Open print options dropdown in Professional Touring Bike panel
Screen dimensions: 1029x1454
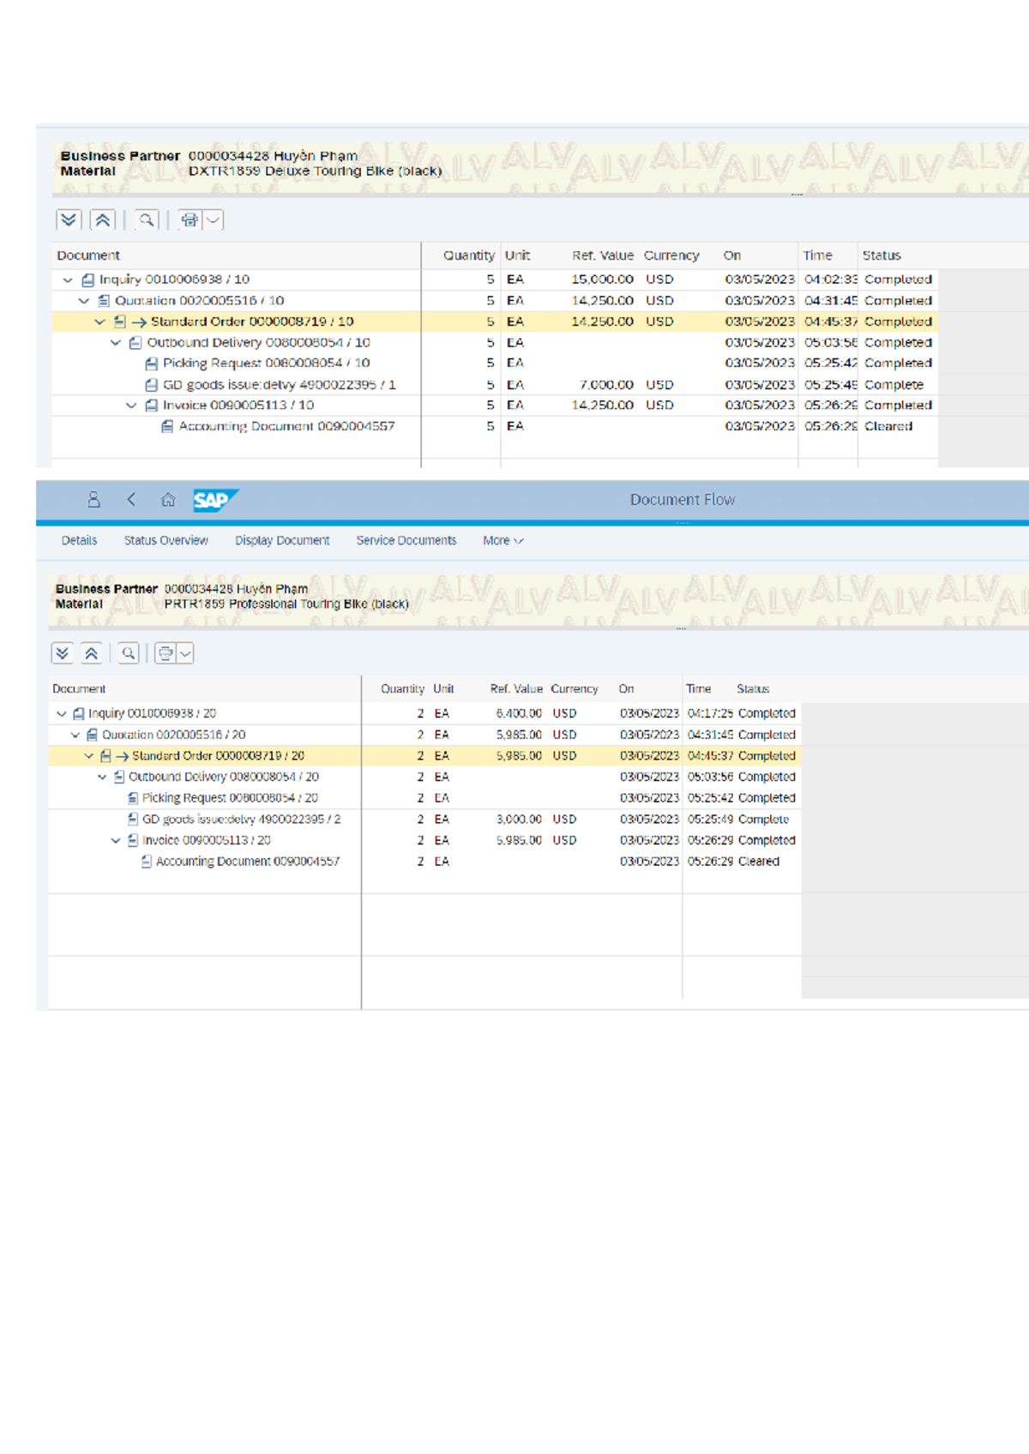coord(185,653)
